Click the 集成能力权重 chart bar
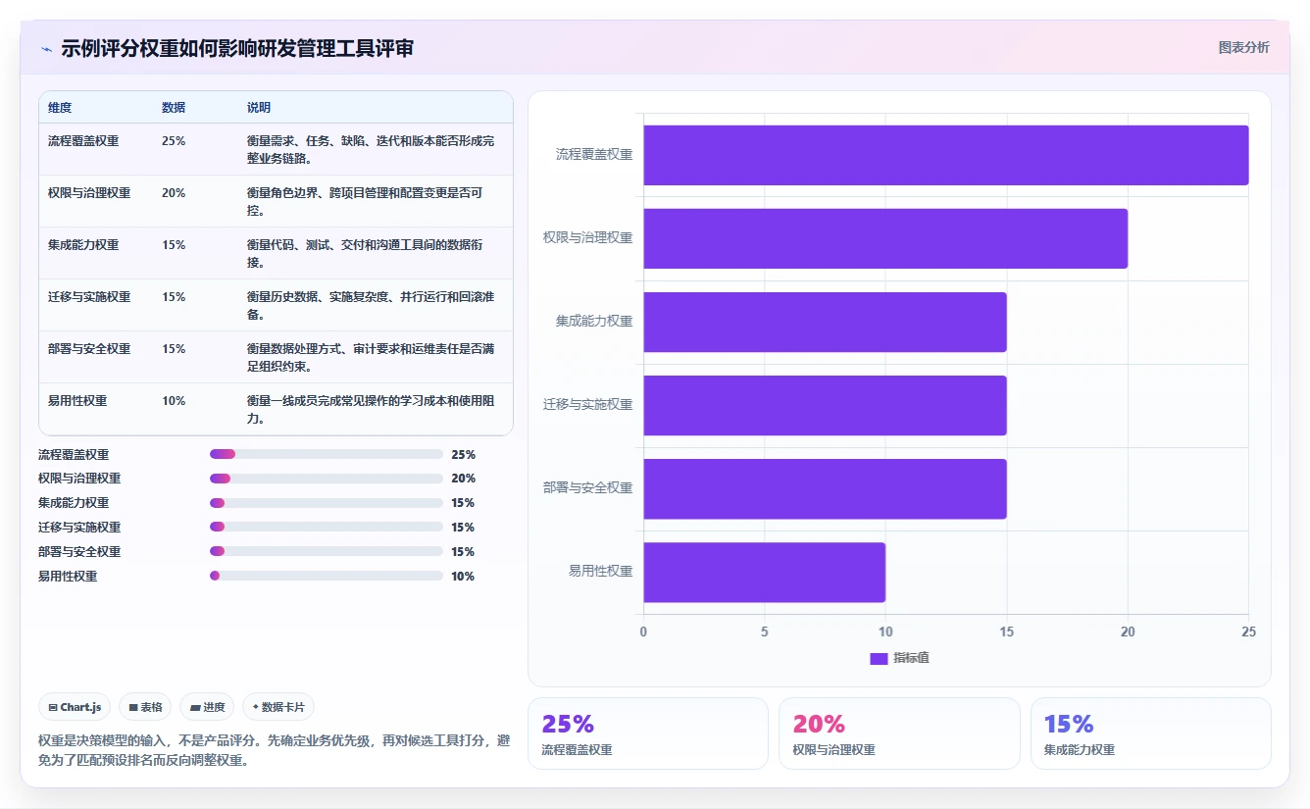The image size is (1310, 809). click(x=826, y=322)
